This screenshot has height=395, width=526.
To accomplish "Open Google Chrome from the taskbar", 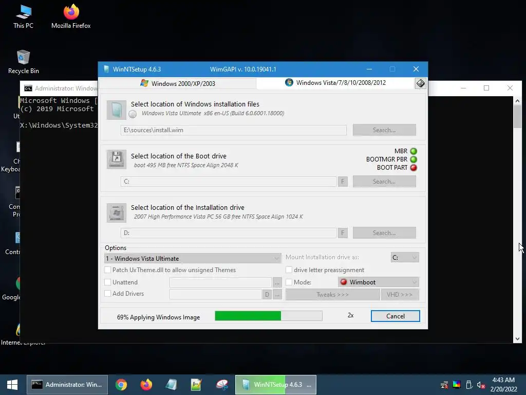I will click(121, 385).
